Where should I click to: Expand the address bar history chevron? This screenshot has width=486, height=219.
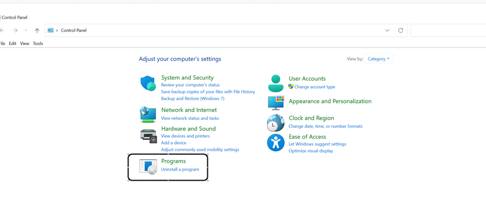[387, 31]
